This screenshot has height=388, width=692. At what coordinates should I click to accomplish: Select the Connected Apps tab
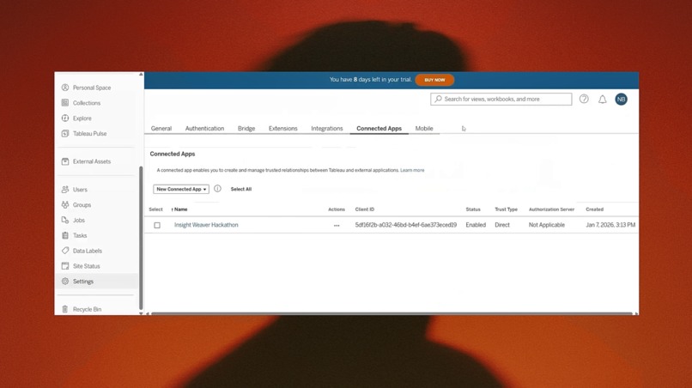pyautogui.click(x=379, y=129)
